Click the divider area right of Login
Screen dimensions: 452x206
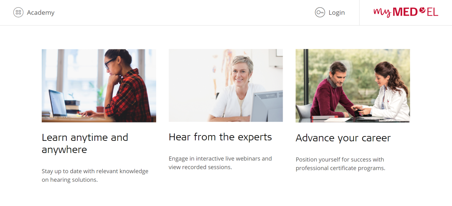(x=359, y=12)
